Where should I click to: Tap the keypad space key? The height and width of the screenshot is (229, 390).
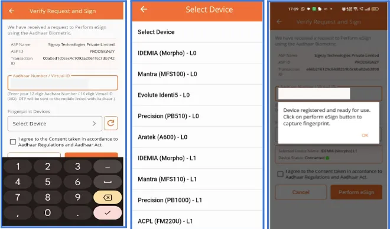tap(108, 182)
